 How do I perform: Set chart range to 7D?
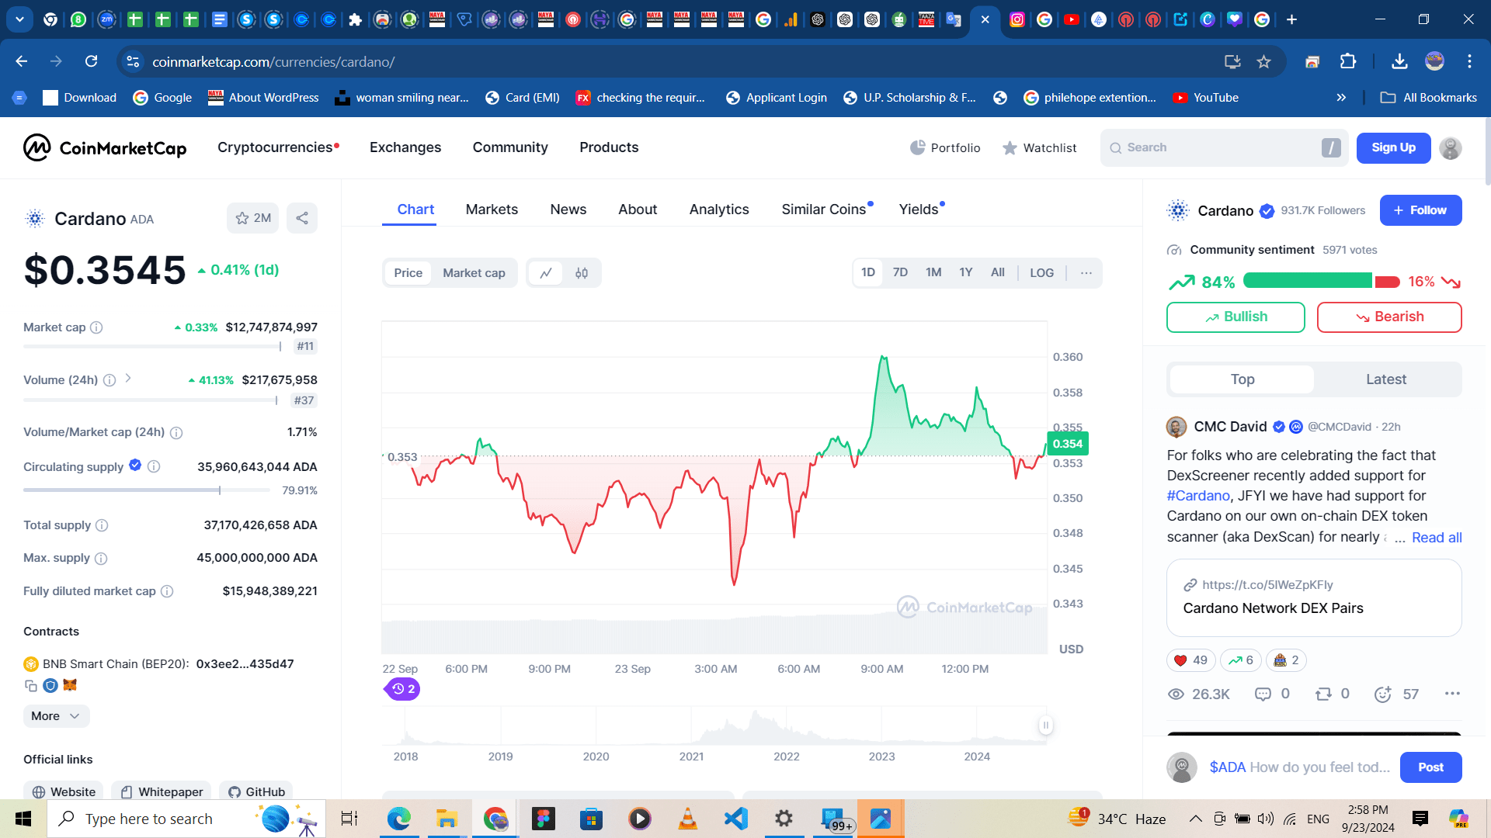(900, 272)
